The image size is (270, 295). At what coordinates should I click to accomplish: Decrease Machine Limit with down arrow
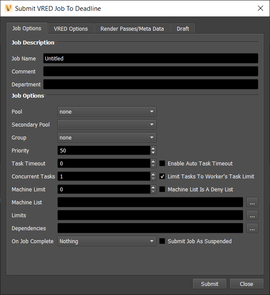click(153, 192)
